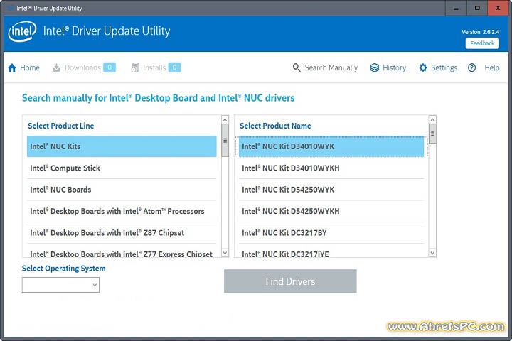
Task: Click the Search Manually magnifier icon
Action: (297, 67)
